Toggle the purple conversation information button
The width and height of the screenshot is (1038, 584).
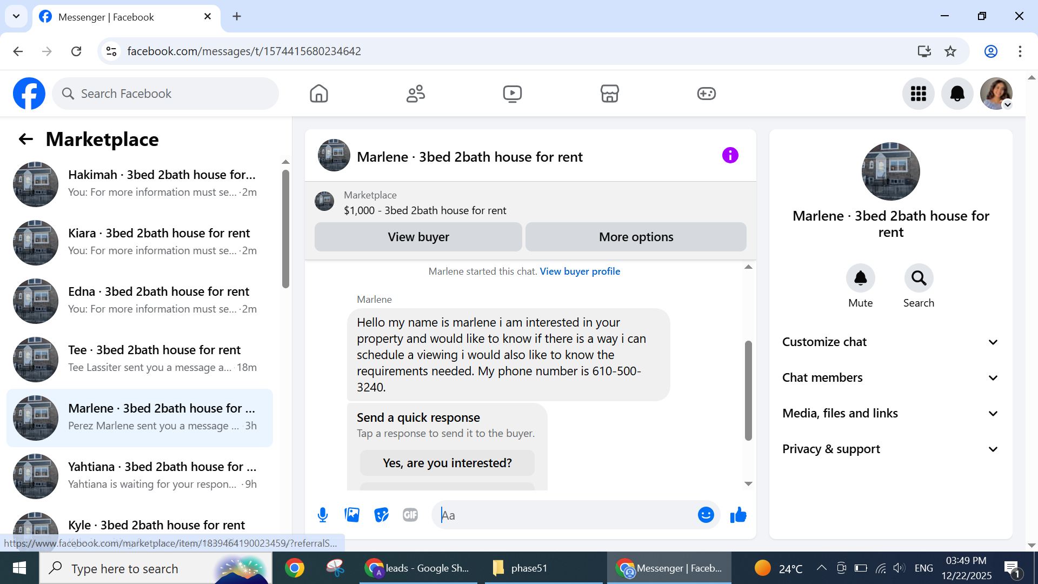point(730,156)
